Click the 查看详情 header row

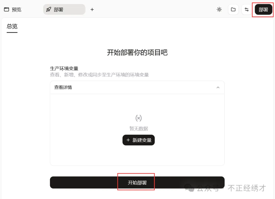(137, 87)
